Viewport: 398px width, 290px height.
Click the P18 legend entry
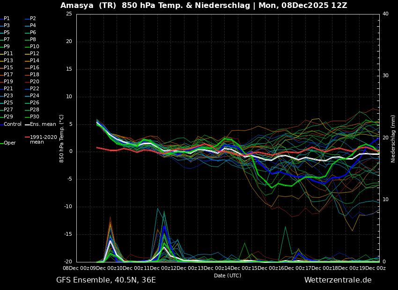coord(32,74)
